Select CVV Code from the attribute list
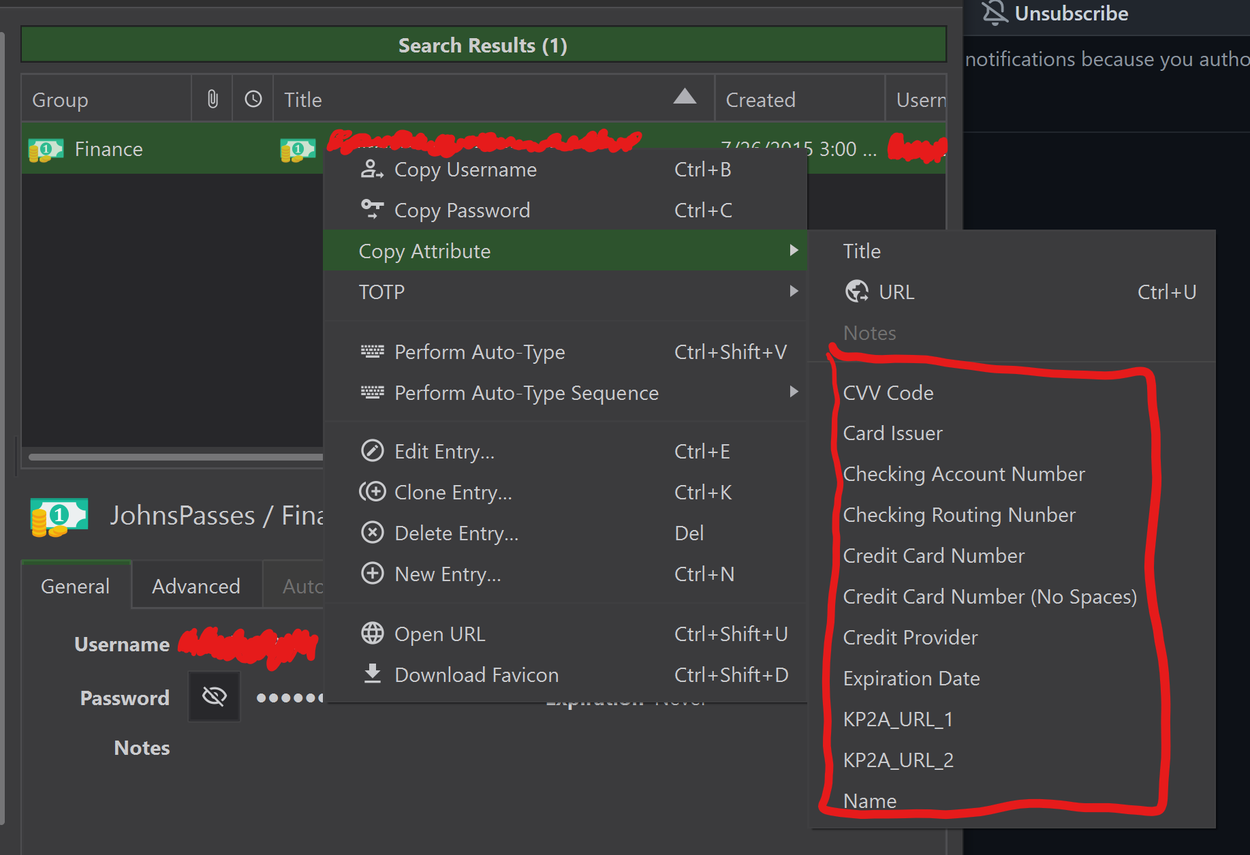Screen dimensions: 1250x855 tap(888, 392)
